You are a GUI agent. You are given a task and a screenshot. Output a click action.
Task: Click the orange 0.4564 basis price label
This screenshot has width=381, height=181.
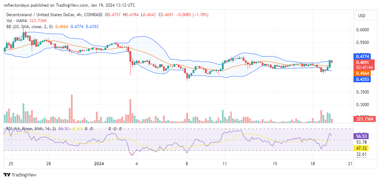(x=362, y=73)
